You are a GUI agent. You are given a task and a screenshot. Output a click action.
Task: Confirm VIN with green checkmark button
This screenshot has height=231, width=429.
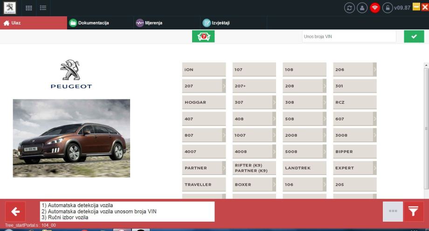click(x=414, y=36)
